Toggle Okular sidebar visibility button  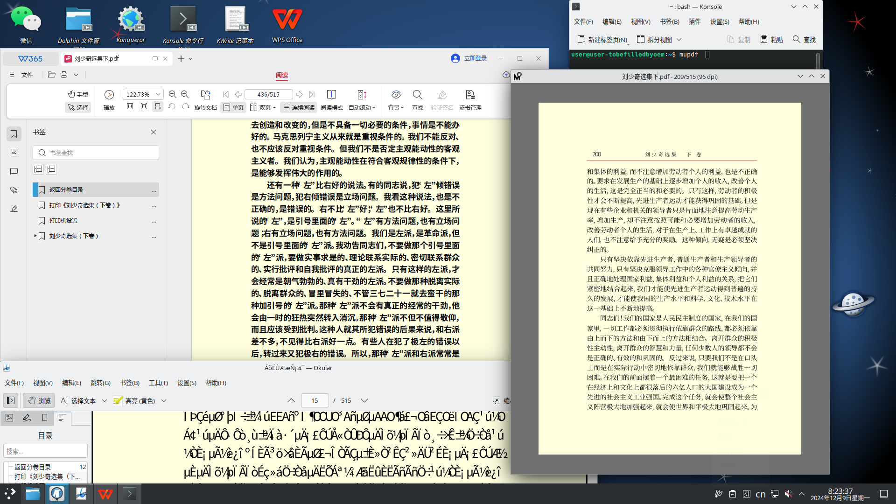(x=10, y=400)
